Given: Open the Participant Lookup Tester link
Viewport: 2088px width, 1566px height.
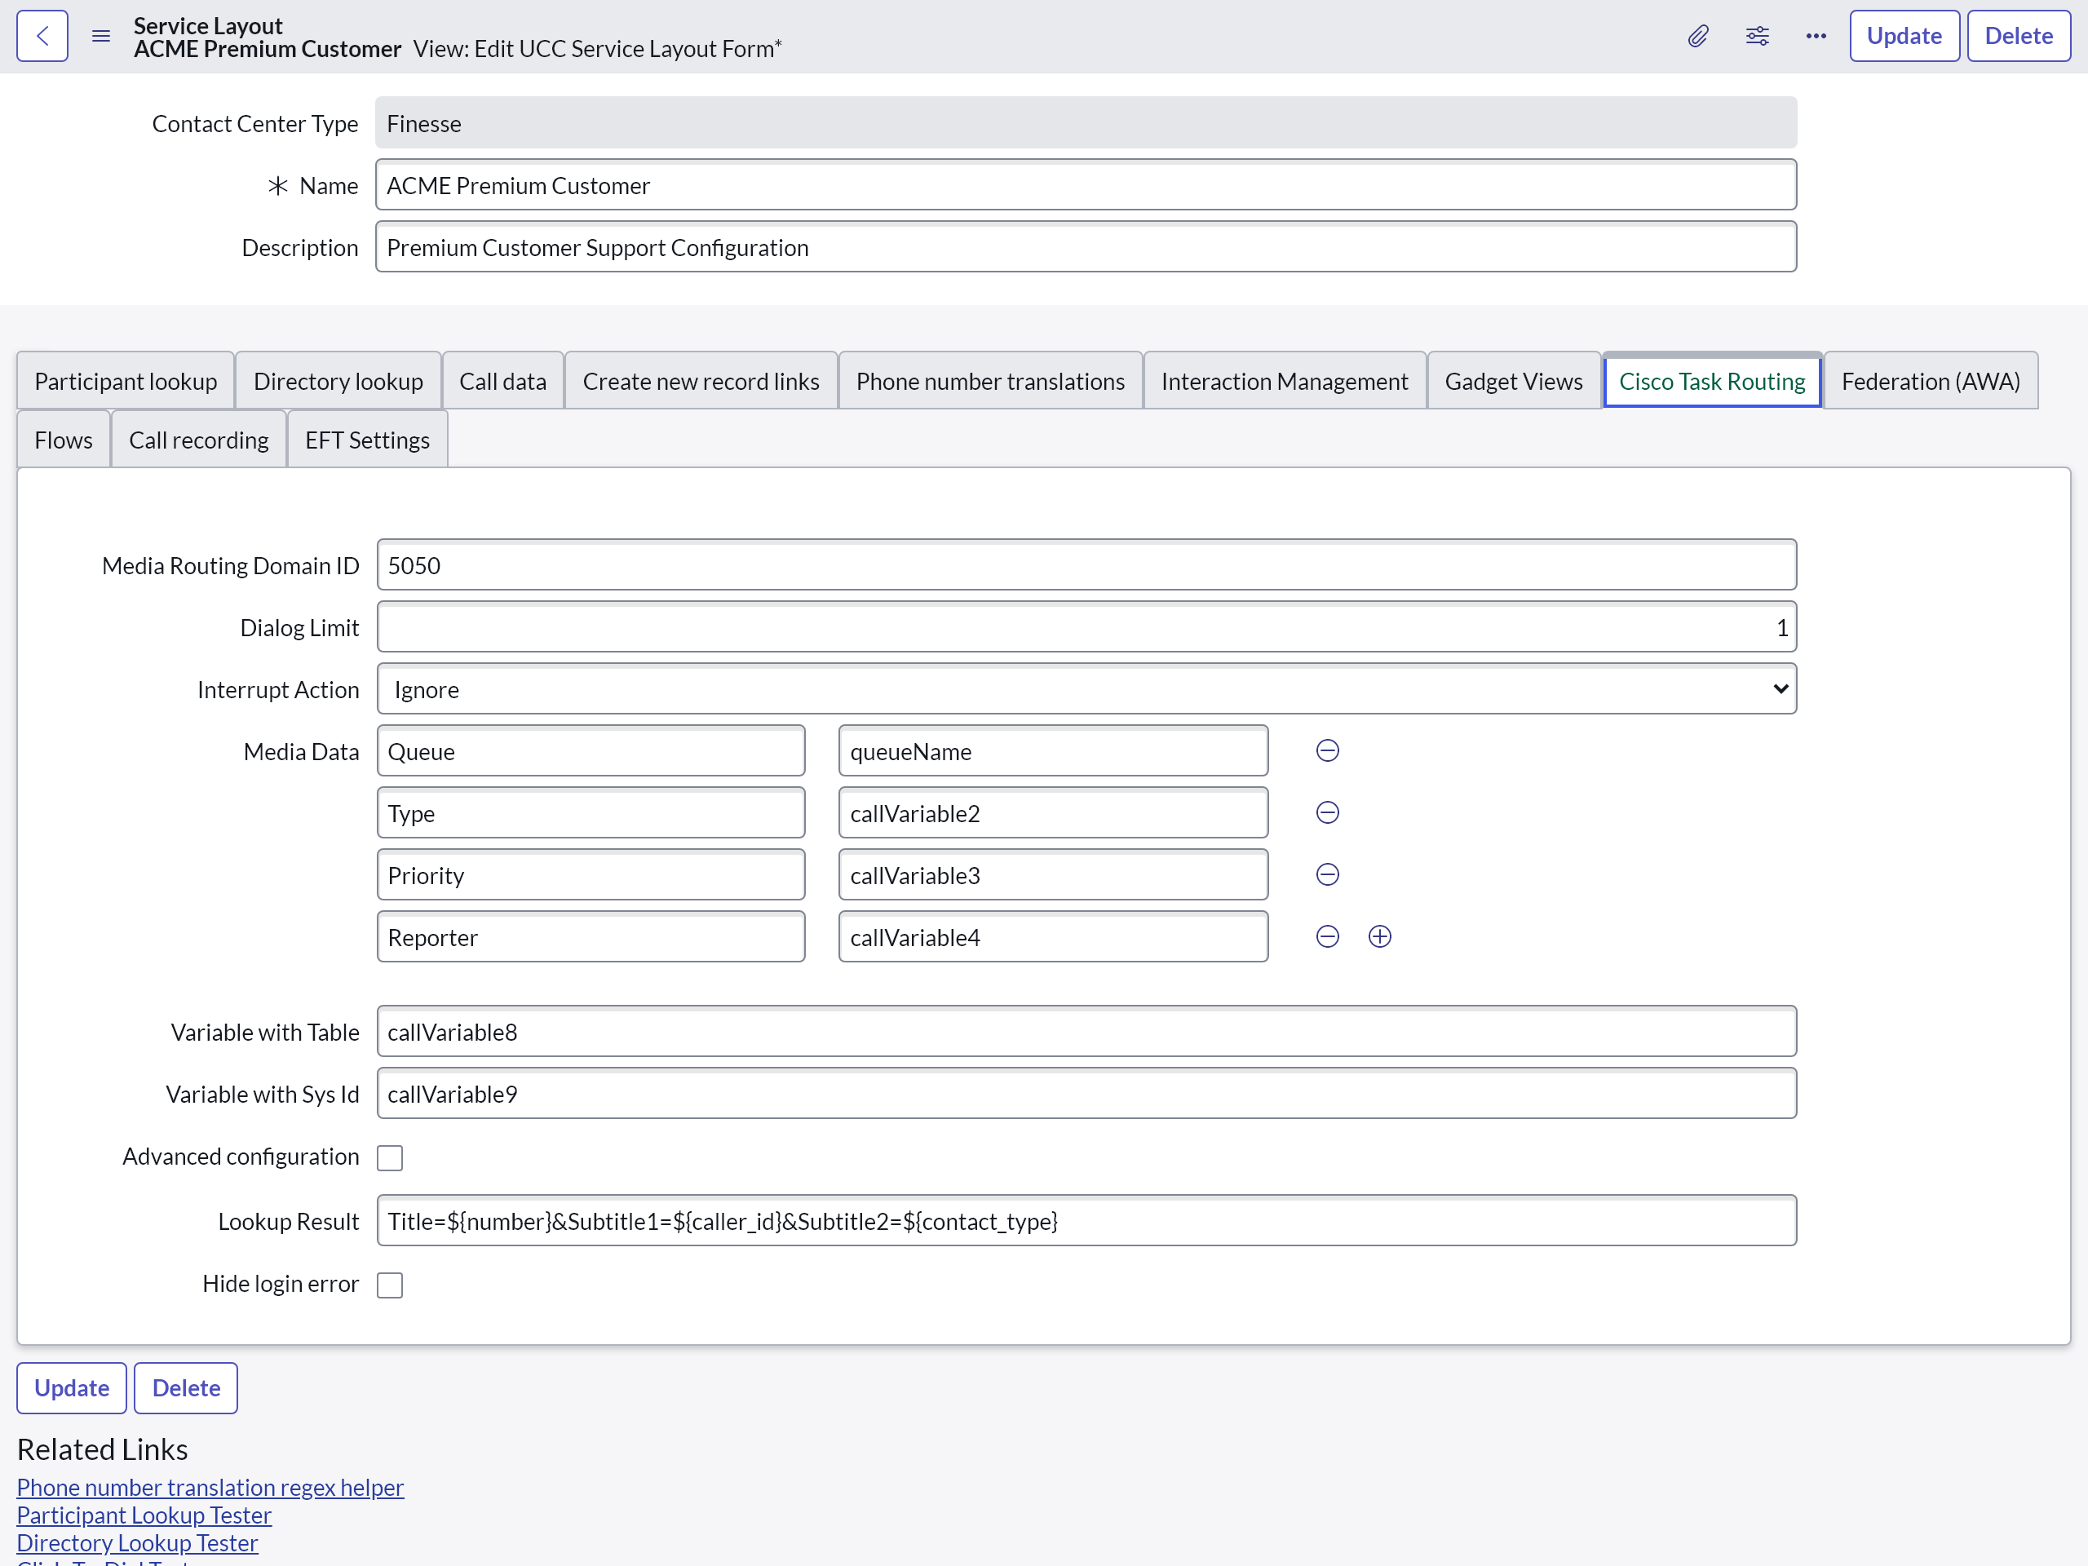Looking at the screenshot, I should click(x=144, y=1514).
